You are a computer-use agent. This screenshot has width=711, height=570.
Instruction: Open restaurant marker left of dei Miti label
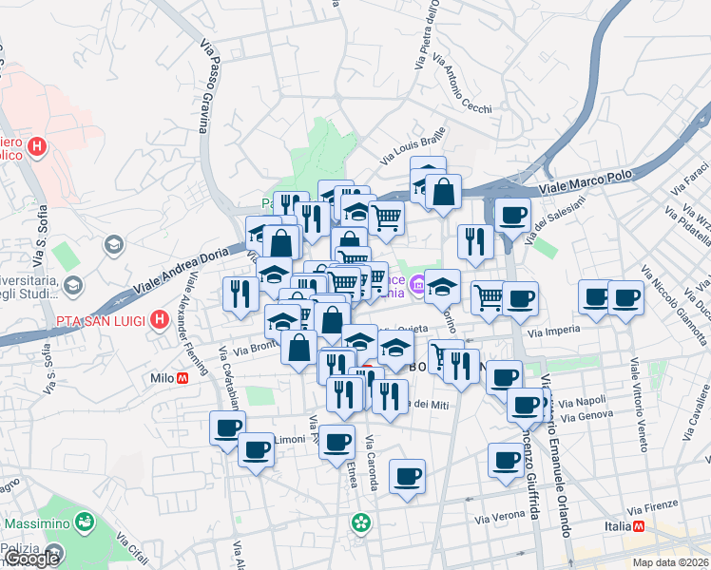tap(390, 398)
